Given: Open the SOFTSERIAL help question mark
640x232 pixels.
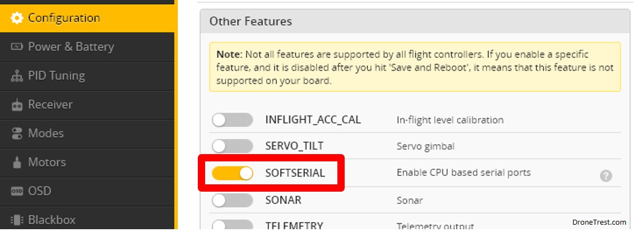Looking at the screenshot, I should pos(606,176).
